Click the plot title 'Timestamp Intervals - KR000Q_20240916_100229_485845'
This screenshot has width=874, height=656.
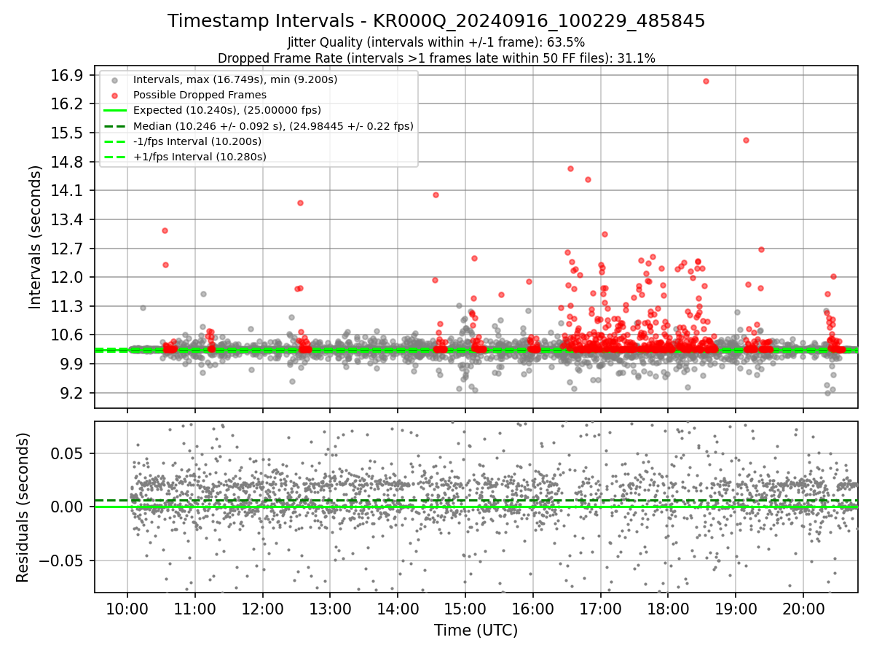pyautogui.click(x=436, y=21)
